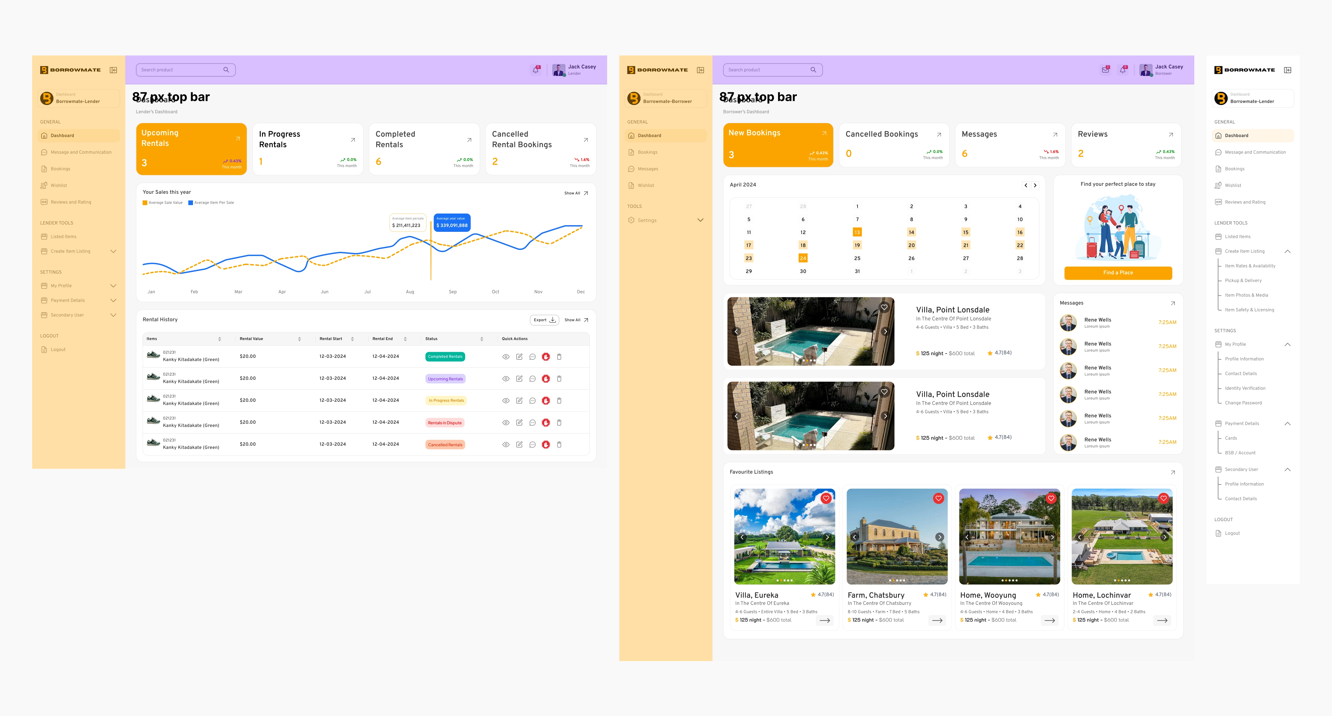Open Wishlist in Lender dashboard sidebar
1332x716 pixels.
coord(59,186)
